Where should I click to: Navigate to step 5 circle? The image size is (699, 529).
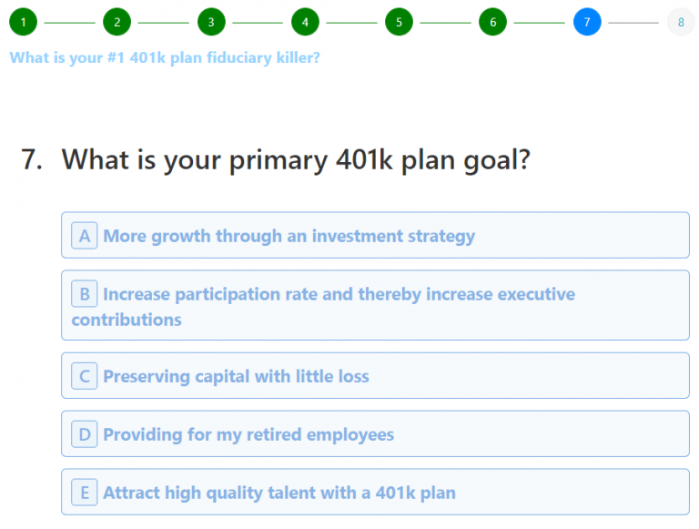click(x=399, y=22)
